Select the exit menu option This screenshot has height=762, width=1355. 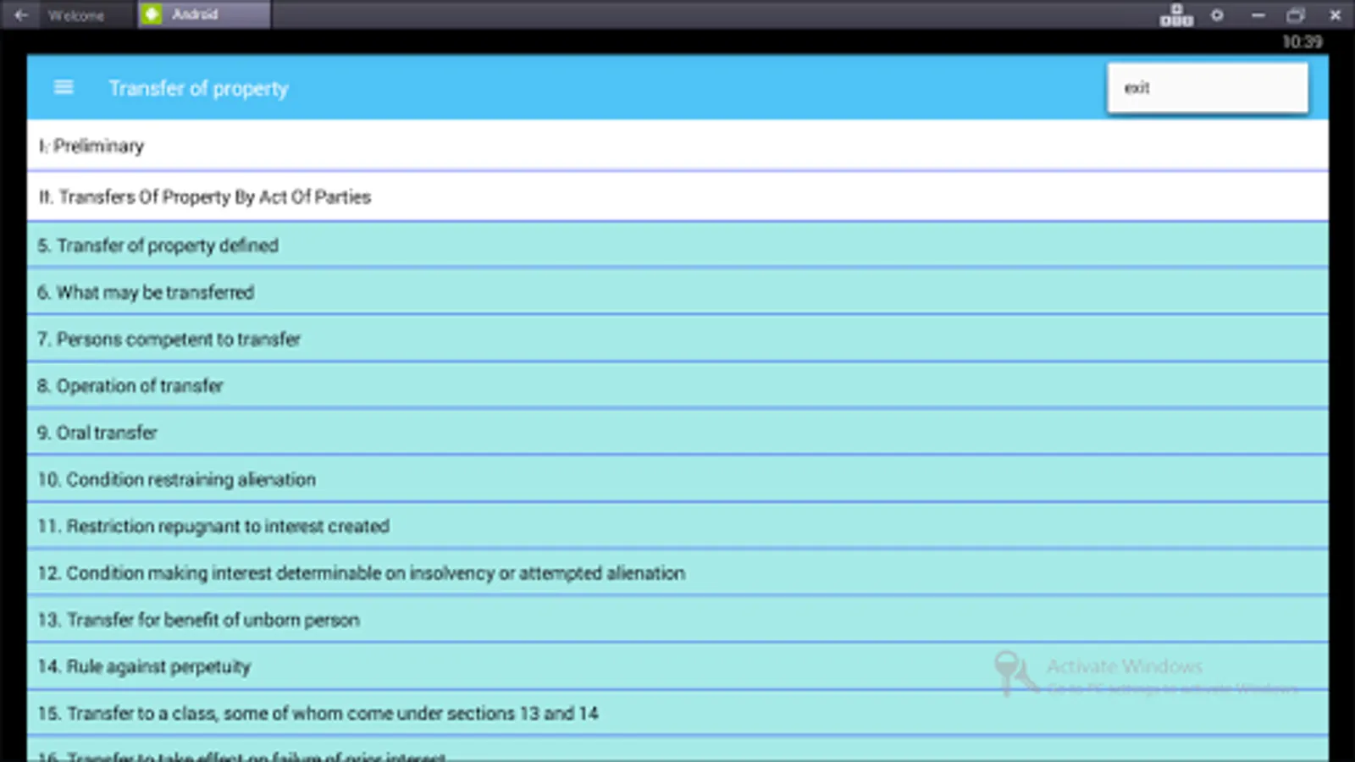click(1208, 88)
